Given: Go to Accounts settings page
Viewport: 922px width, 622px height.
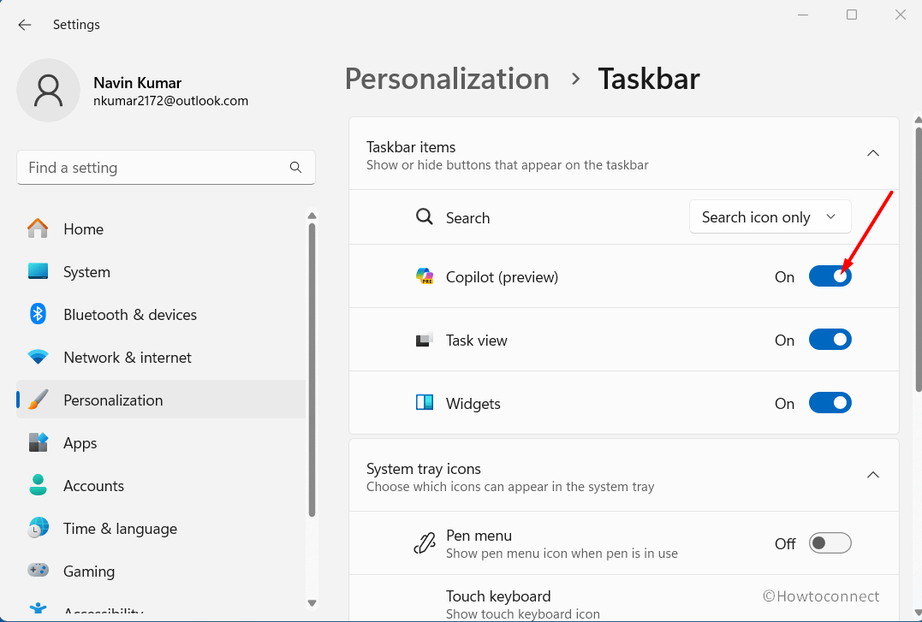Looking at the screenshot, I should pos(93,486).
